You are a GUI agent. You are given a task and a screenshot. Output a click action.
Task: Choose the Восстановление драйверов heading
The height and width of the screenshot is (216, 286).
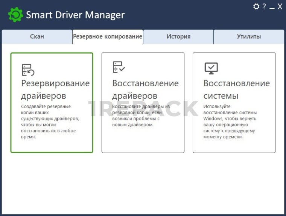point(145,89)
